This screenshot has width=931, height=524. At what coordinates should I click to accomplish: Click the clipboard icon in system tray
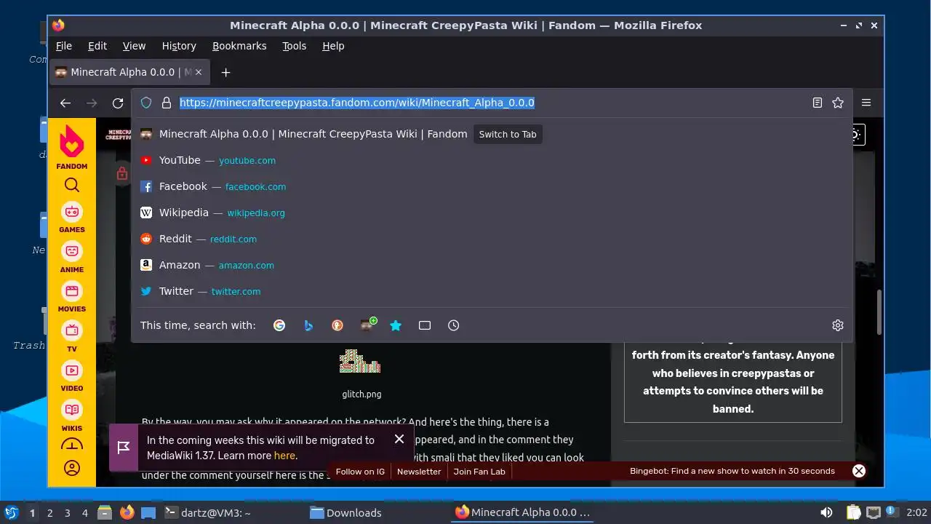coord(853,512)
